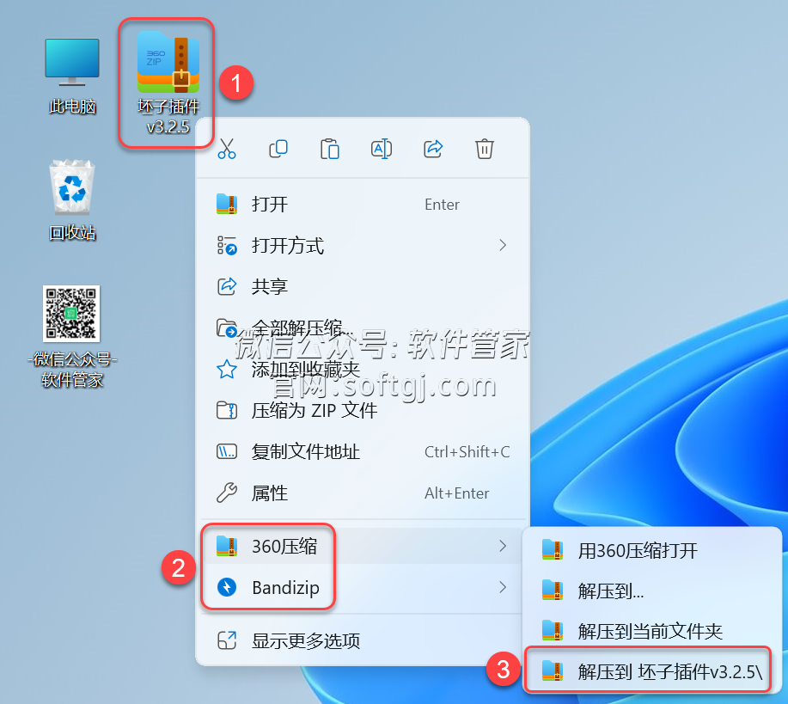Image resolution: width=788 pixels, height=704 pixels.
Task: Click the icon beside 解压到...
Action: pos(553,591)
